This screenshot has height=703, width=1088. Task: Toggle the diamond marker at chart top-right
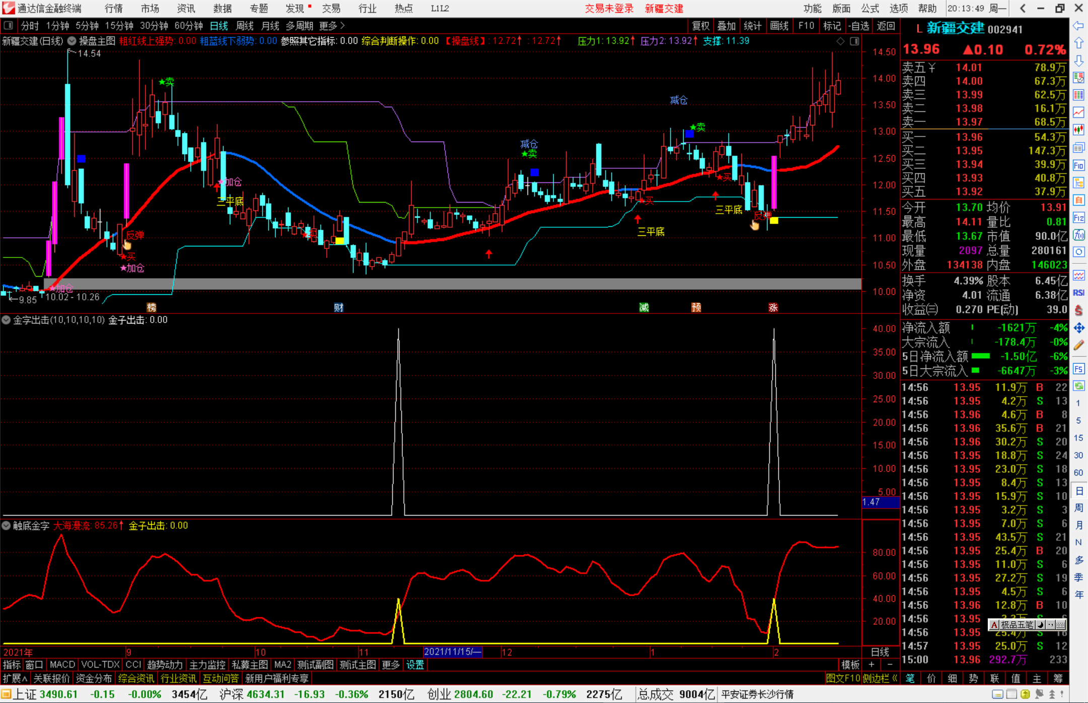coord(840,41)
